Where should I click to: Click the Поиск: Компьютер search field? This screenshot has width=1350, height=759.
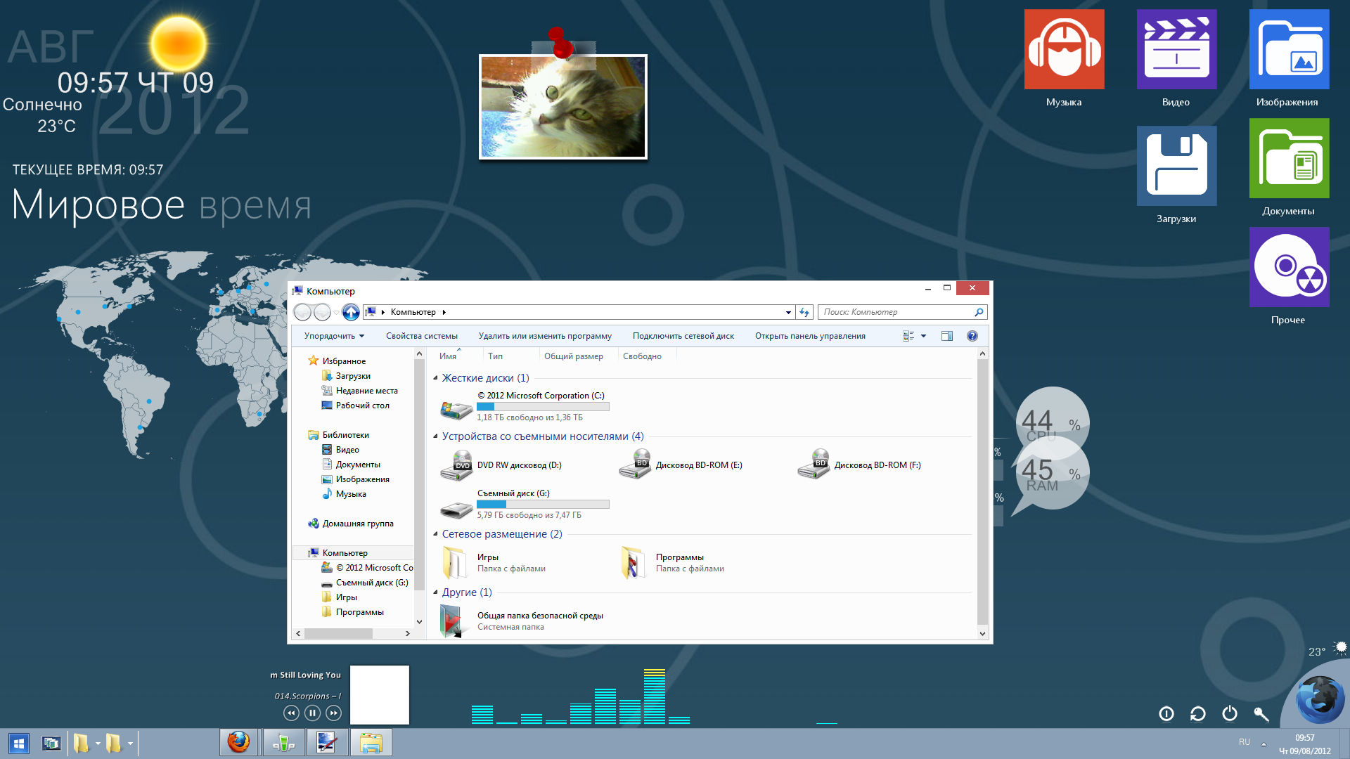coord(903,312)
